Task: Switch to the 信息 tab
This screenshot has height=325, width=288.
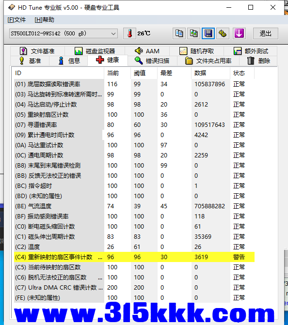Action: pyautogui.click(x=68, y=61)
